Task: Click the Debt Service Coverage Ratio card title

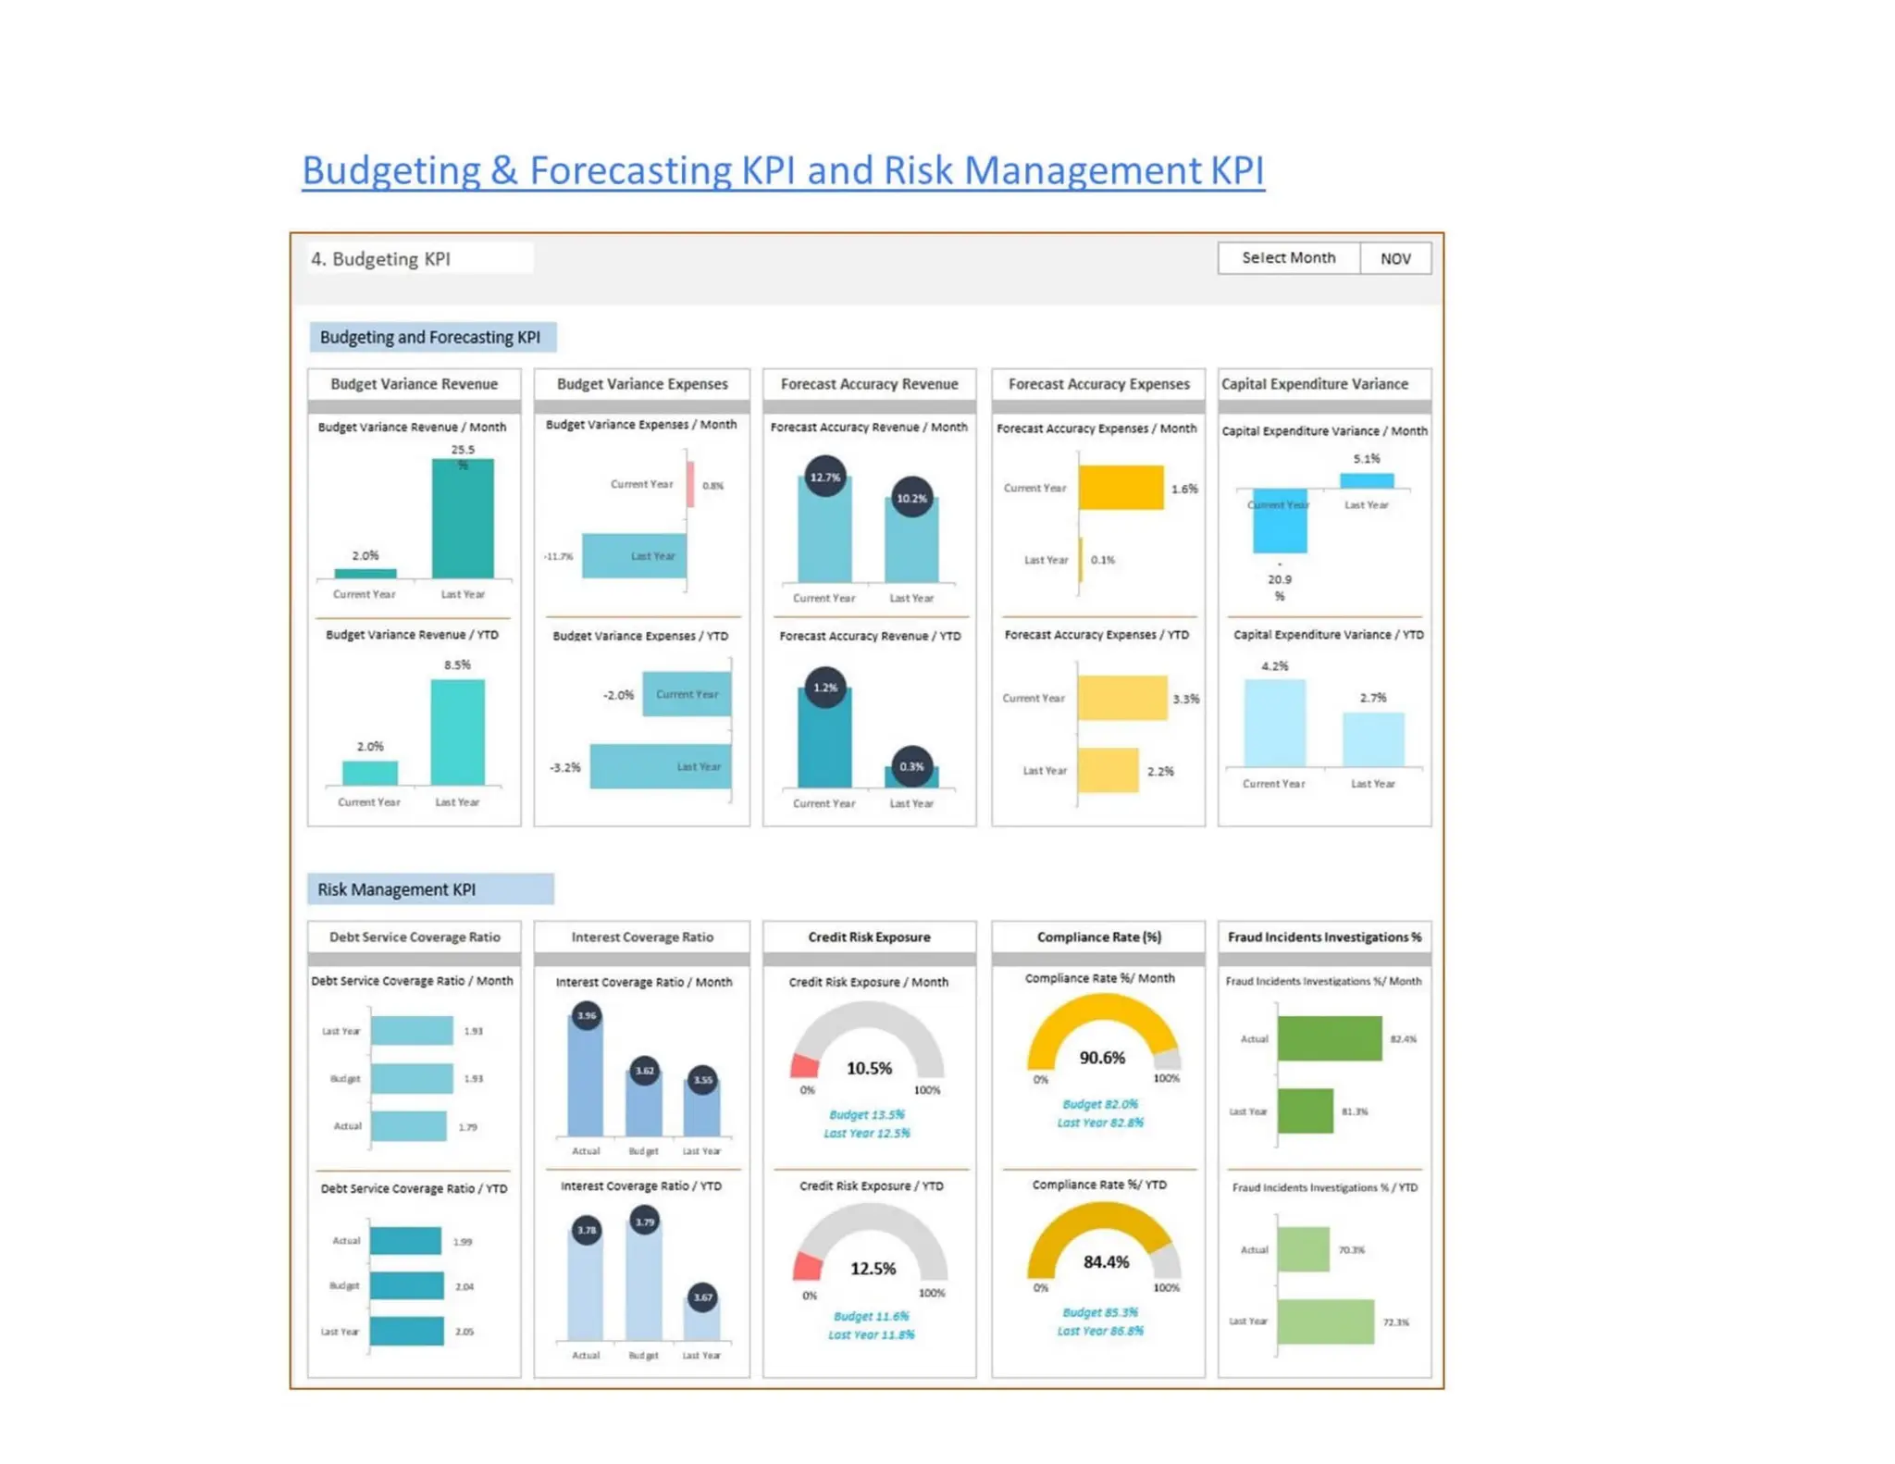Action: coord(415,937)
